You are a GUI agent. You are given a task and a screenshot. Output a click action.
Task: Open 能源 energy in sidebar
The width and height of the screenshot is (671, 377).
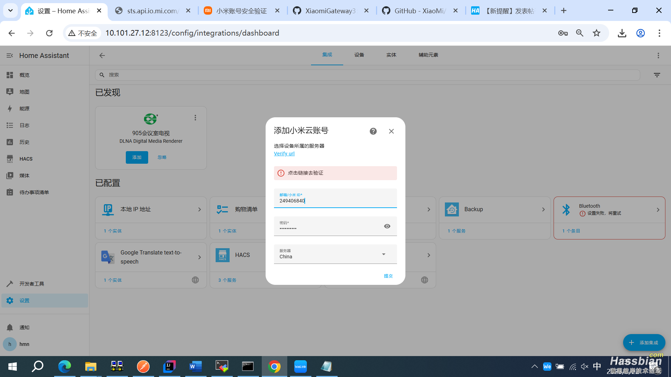(45, 109)
